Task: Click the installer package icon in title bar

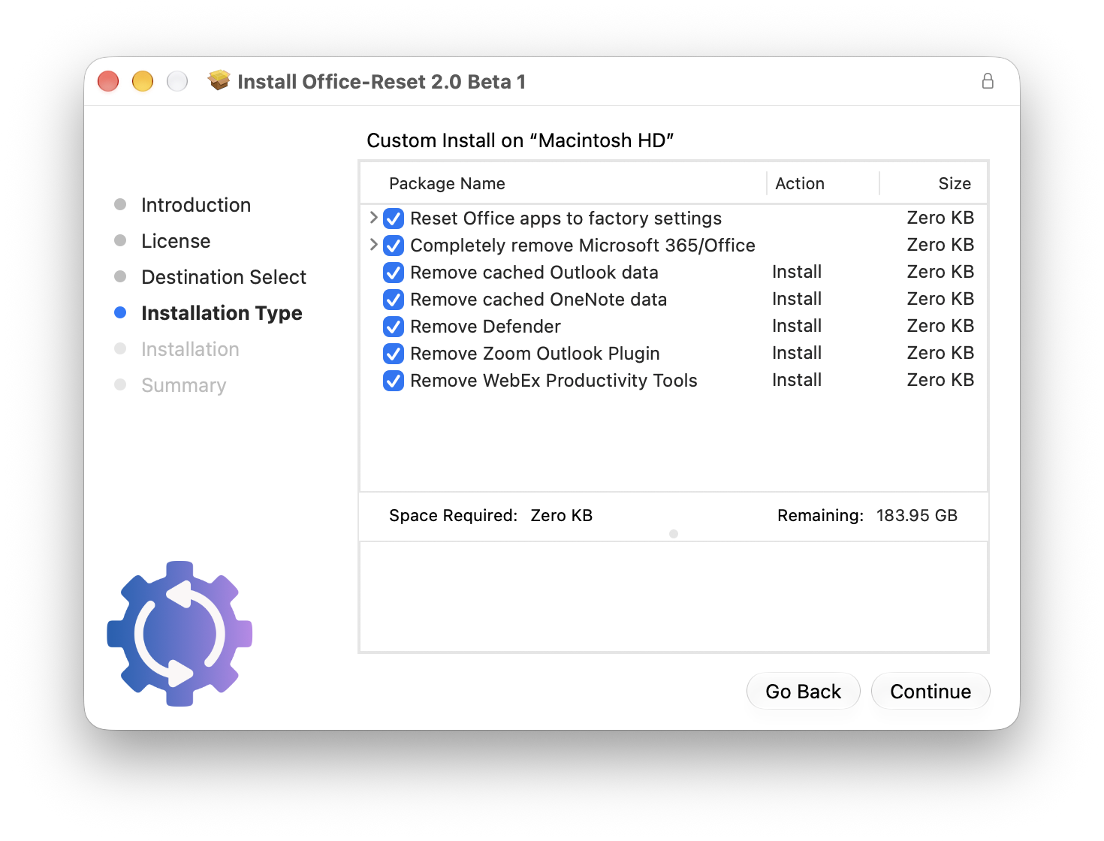Action: pyautogui.click(x=219, y=80)
